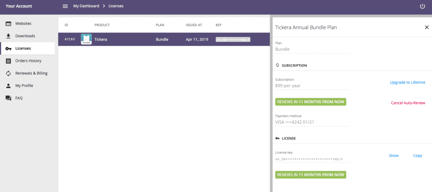Click the Orders History list icon

[8, 61]
